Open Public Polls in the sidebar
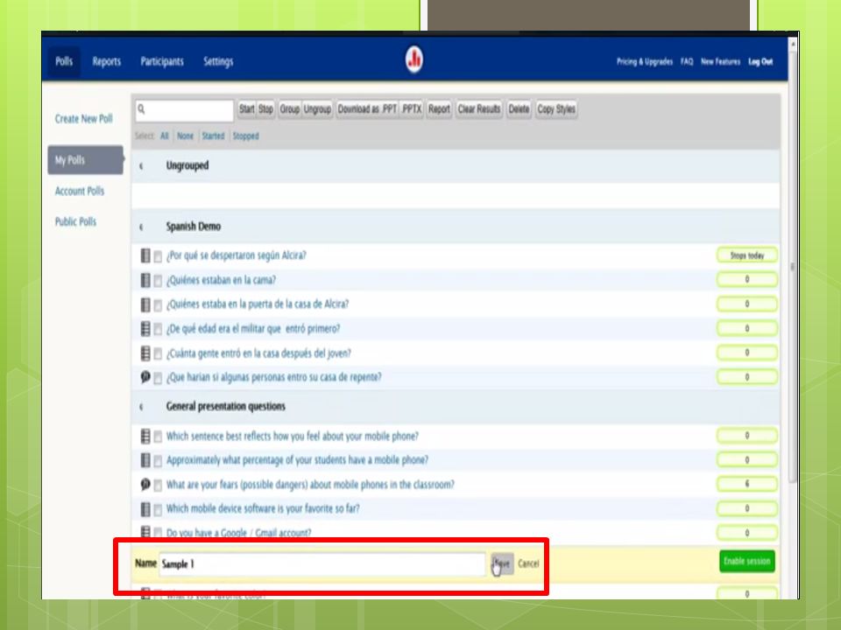Image resolution: width=841 pixels, height=630 pixels. coord(75,221)
